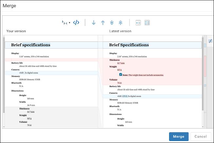This screenshot has width=214, height=143.
Task: Click the left pane vertical scrollbar
Action: pyautogui.click(x=4, y=75)
